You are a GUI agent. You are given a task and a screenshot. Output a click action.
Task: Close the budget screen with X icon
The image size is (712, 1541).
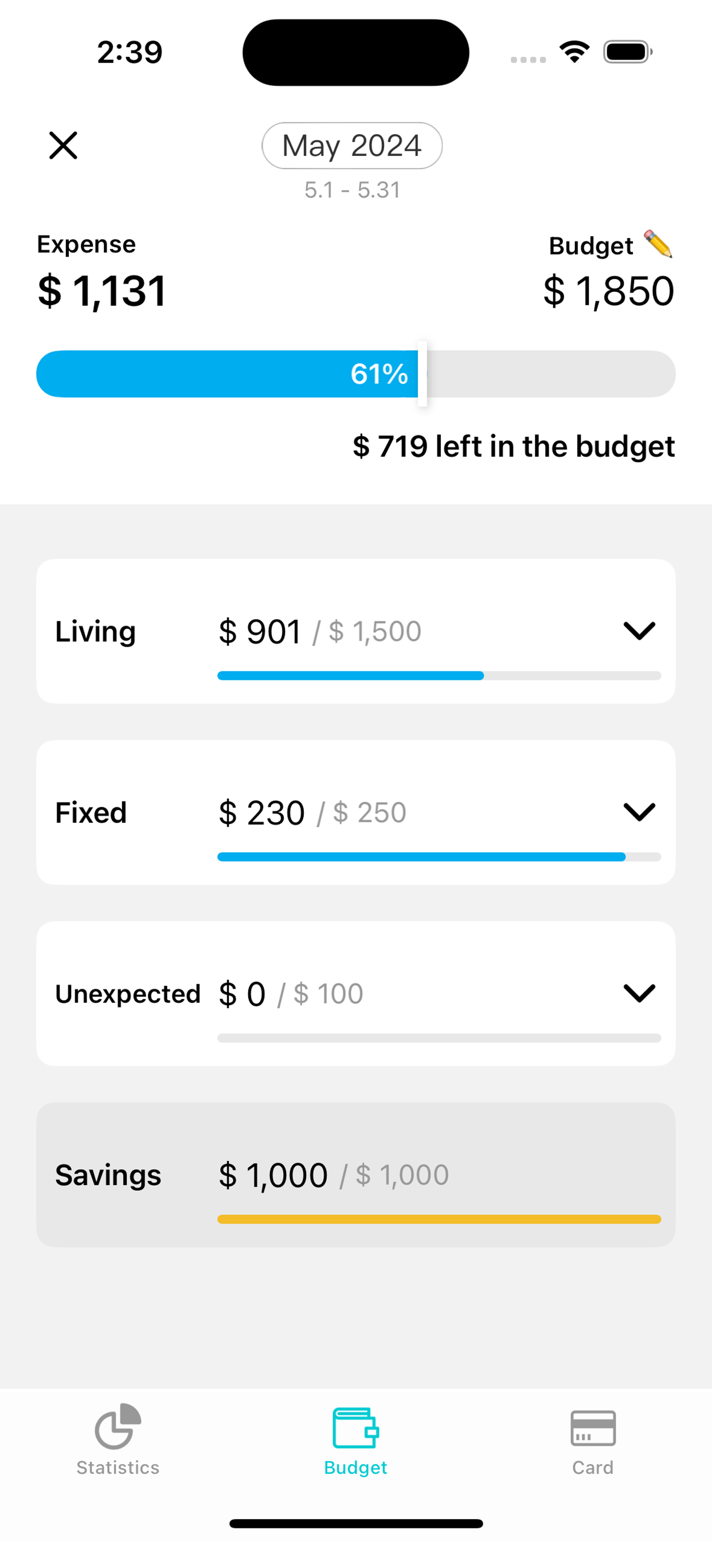coord(63,146)
